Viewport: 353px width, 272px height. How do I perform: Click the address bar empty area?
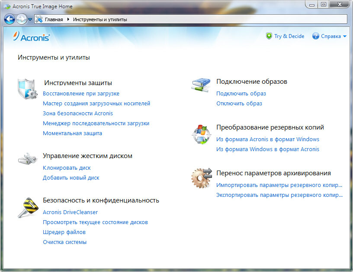pos(238,19)
